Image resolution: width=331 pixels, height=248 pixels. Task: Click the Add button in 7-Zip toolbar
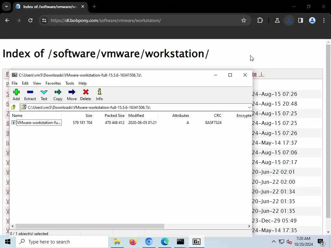pyautogui.click(x=16, y=95)
